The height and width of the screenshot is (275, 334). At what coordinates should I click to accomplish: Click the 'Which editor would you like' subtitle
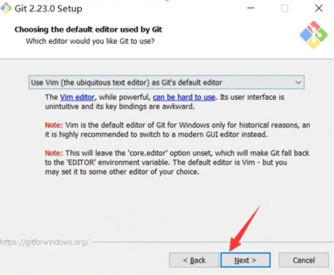(90, 41)
